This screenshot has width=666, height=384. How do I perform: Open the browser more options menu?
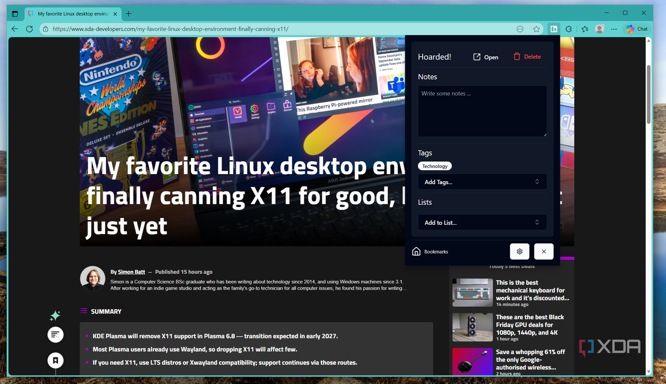(614, 29)
